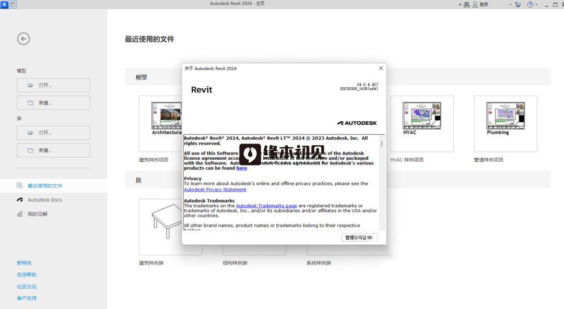Viewport: 564px width, 309px height.
Task: Open the 在线帮助 link
Action: coord(27,275)
